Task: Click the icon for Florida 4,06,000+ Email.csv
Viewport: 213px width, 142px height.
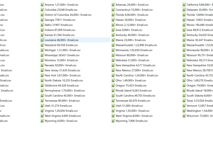Action: click(x=113, y=15)
